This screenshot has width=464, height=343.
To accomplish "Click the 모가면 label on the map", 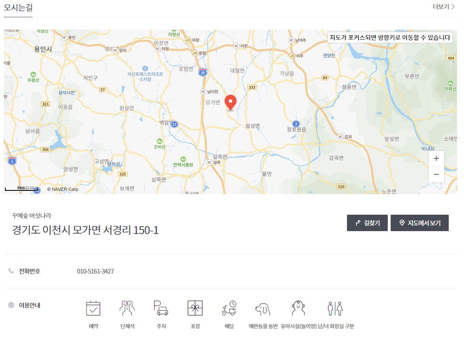I will [213, 102].
